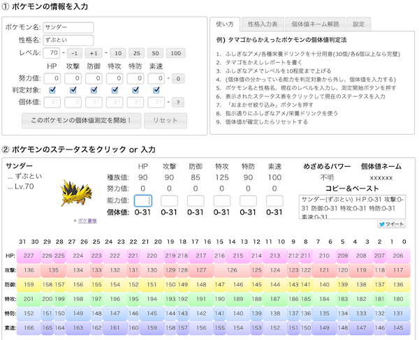Click the 防御 努力値 input field

94,78
